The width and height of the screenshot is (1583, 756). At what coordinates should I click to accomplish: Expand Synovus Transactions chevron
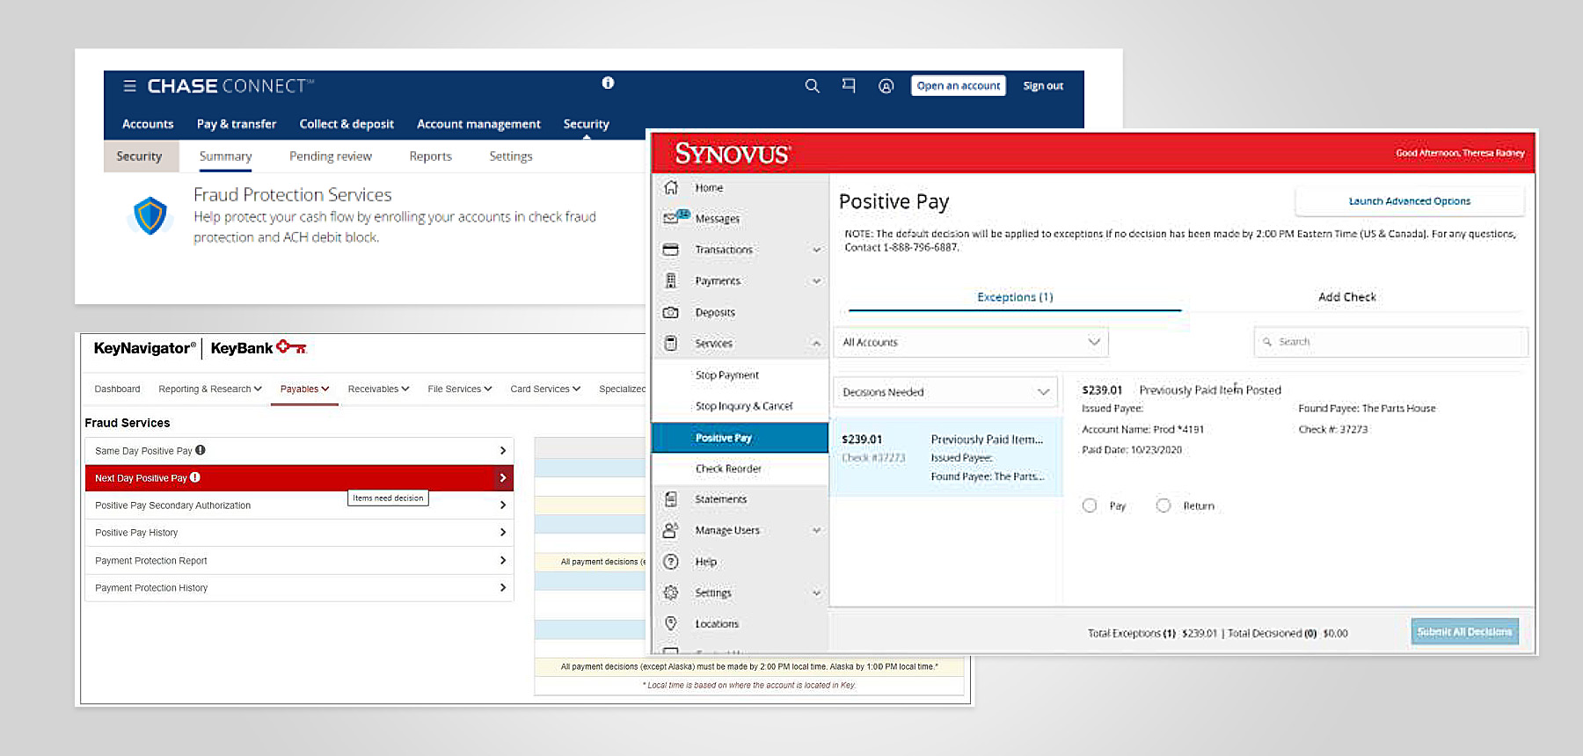(817, 250)
